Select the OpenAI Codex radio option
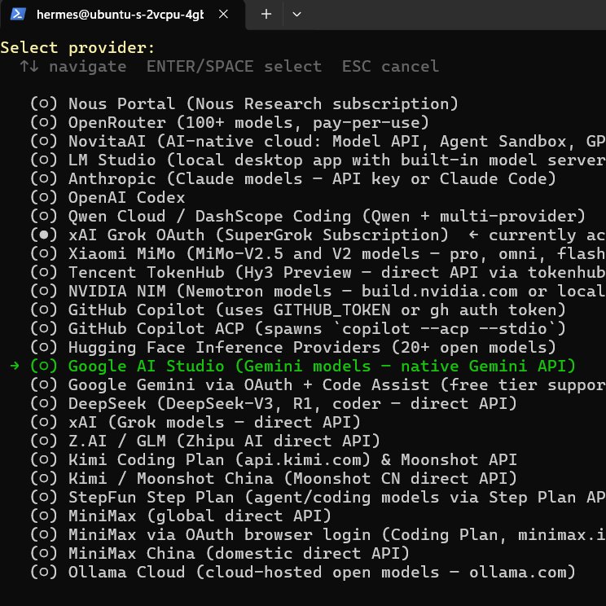Screen dimensions: 606x606 point(44,197)
